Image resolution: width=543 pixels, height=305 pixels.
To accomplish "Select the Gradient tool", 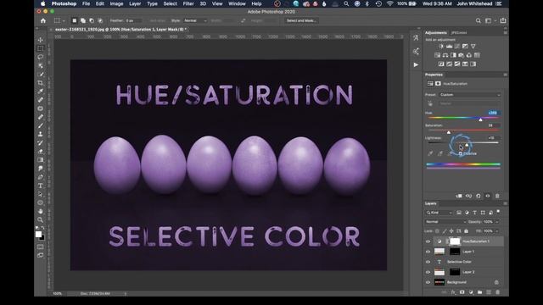I will click(x=41, y=160).
